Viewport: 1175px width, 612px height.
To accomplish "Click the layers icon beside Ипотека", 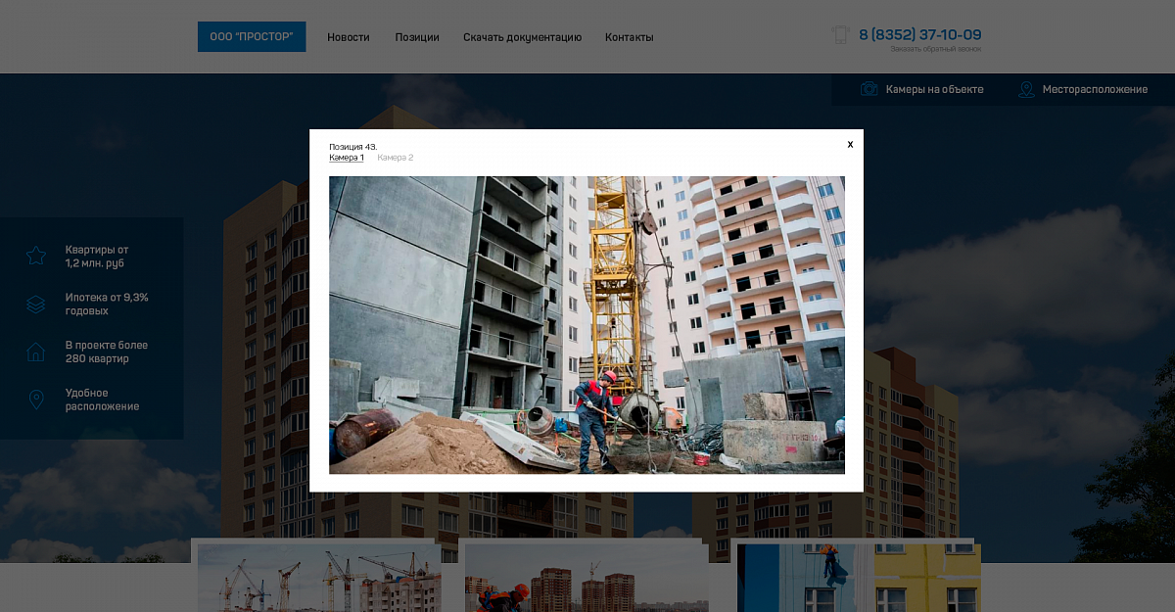I will tap(36, 305).
